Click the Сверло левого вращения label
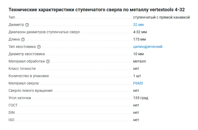Image resolution: width=198 pixels, height=130 pixels. coord(31,91)
